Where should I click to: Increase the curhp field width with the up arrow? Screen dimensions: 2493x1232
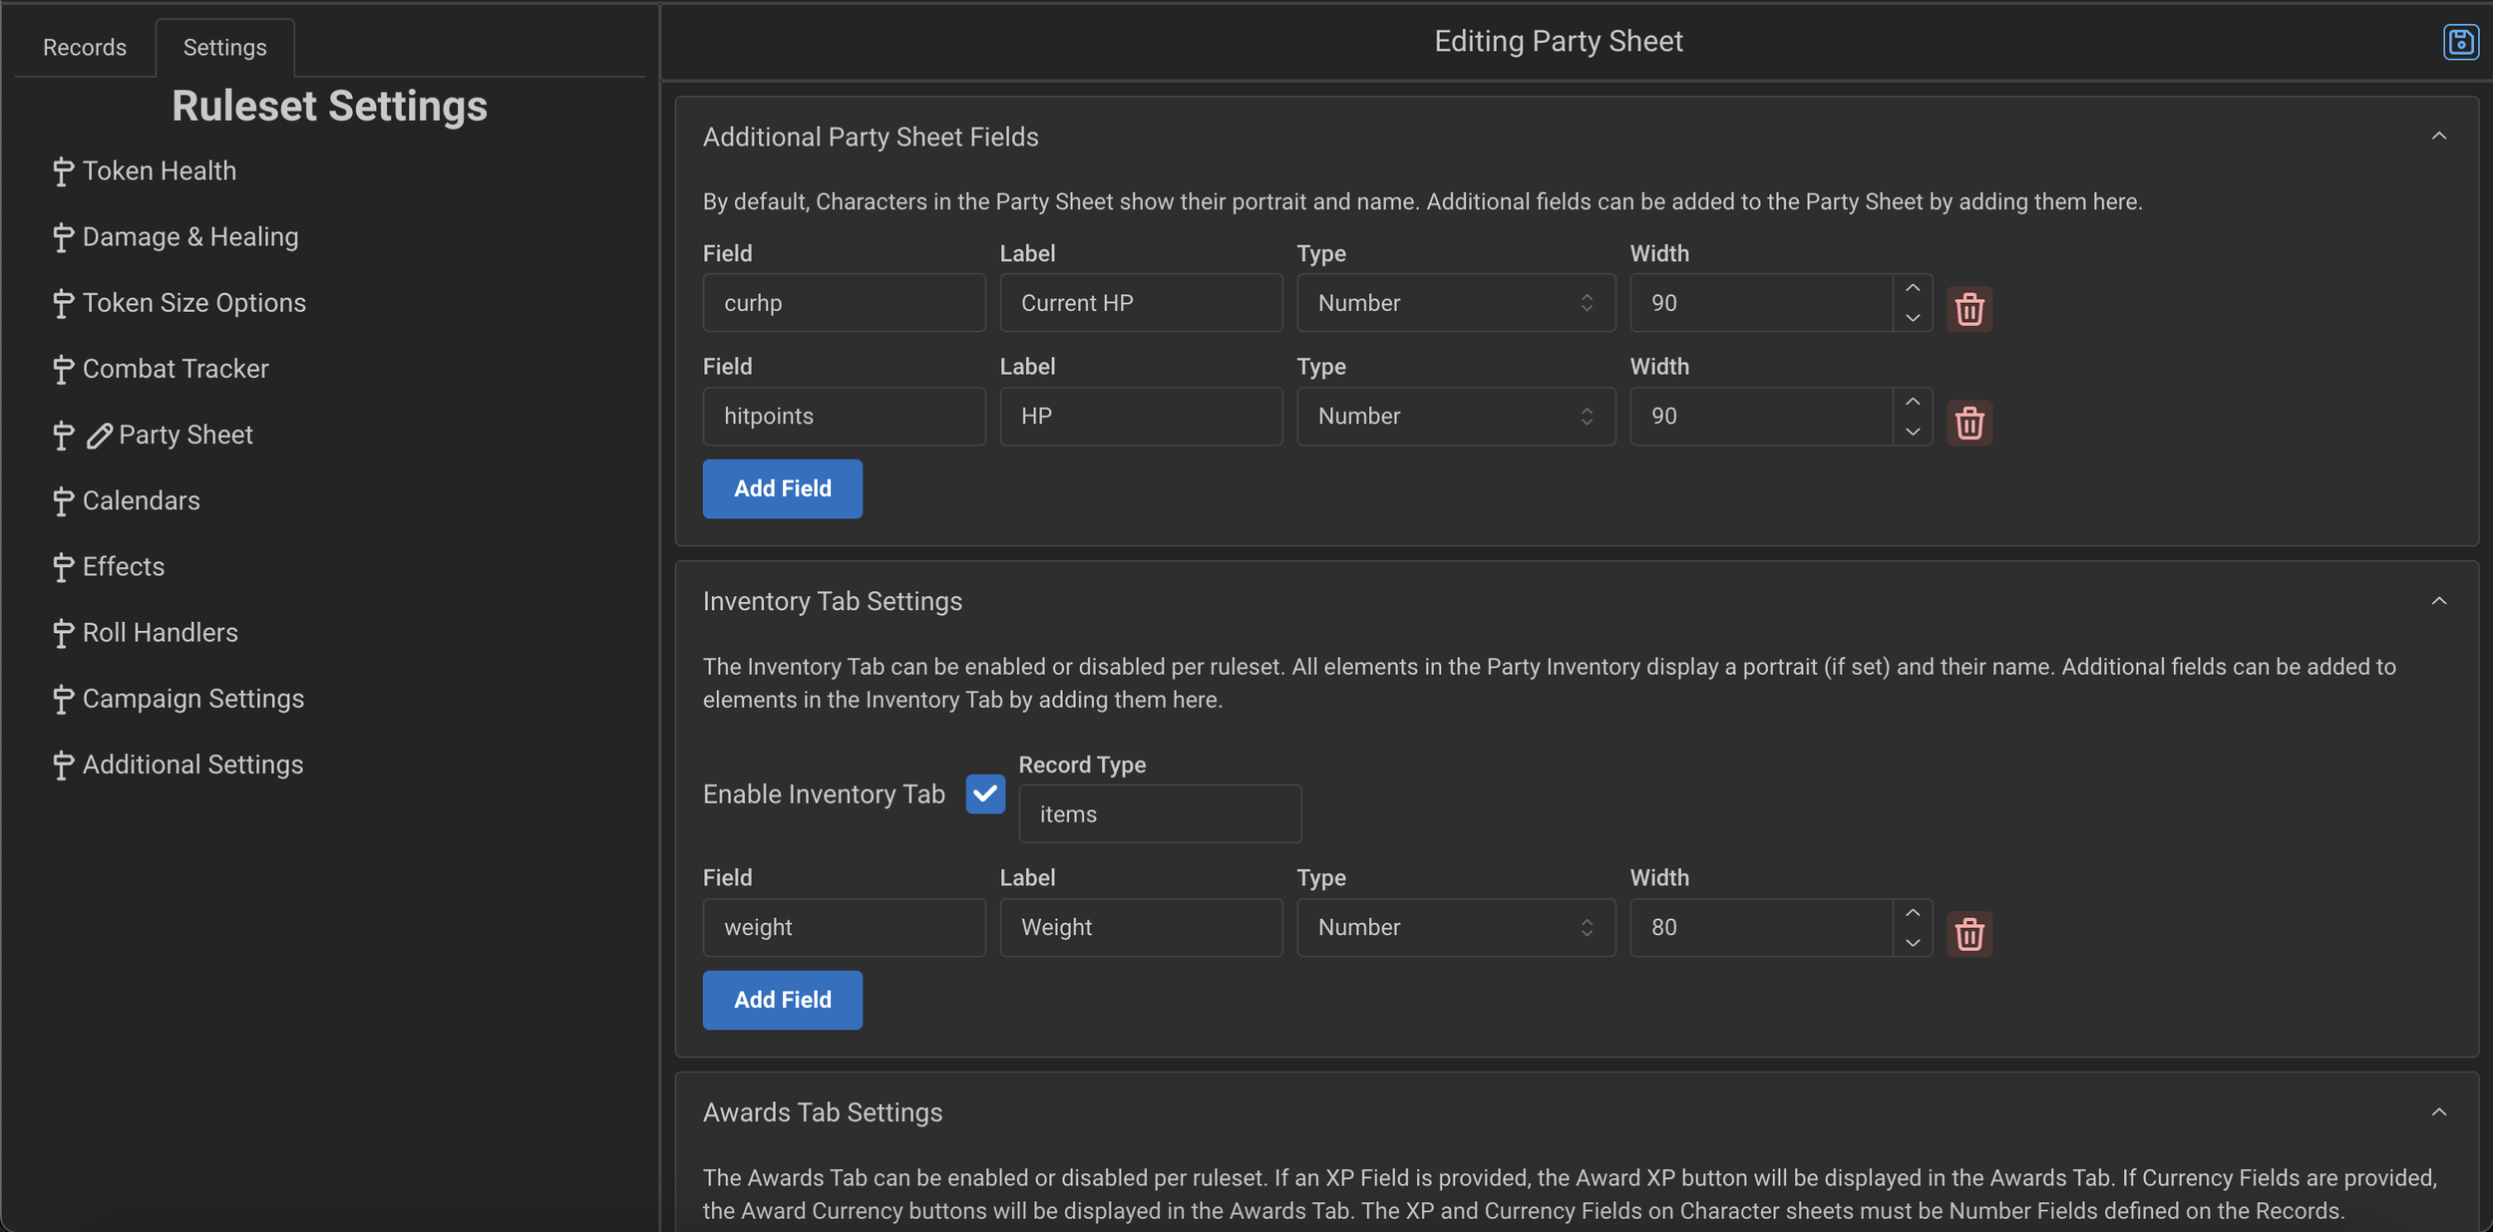click(1912, 289)
